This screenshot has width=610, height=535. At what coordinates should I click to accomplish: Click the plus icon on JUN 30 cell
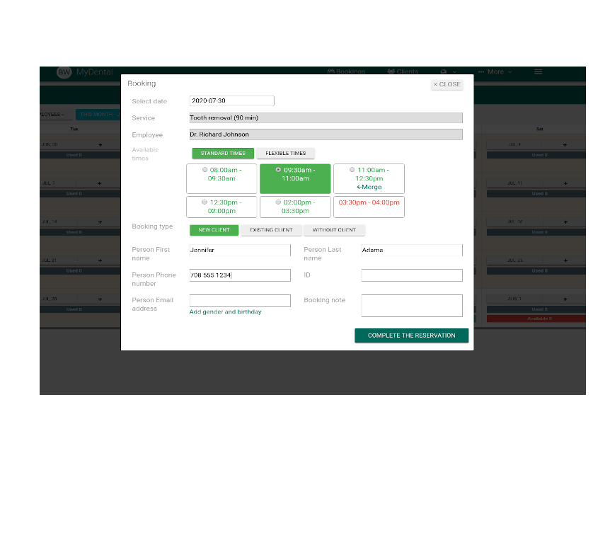99,145
